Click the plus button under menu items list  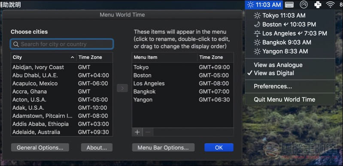pyautogui.click(x=137, y=132)
